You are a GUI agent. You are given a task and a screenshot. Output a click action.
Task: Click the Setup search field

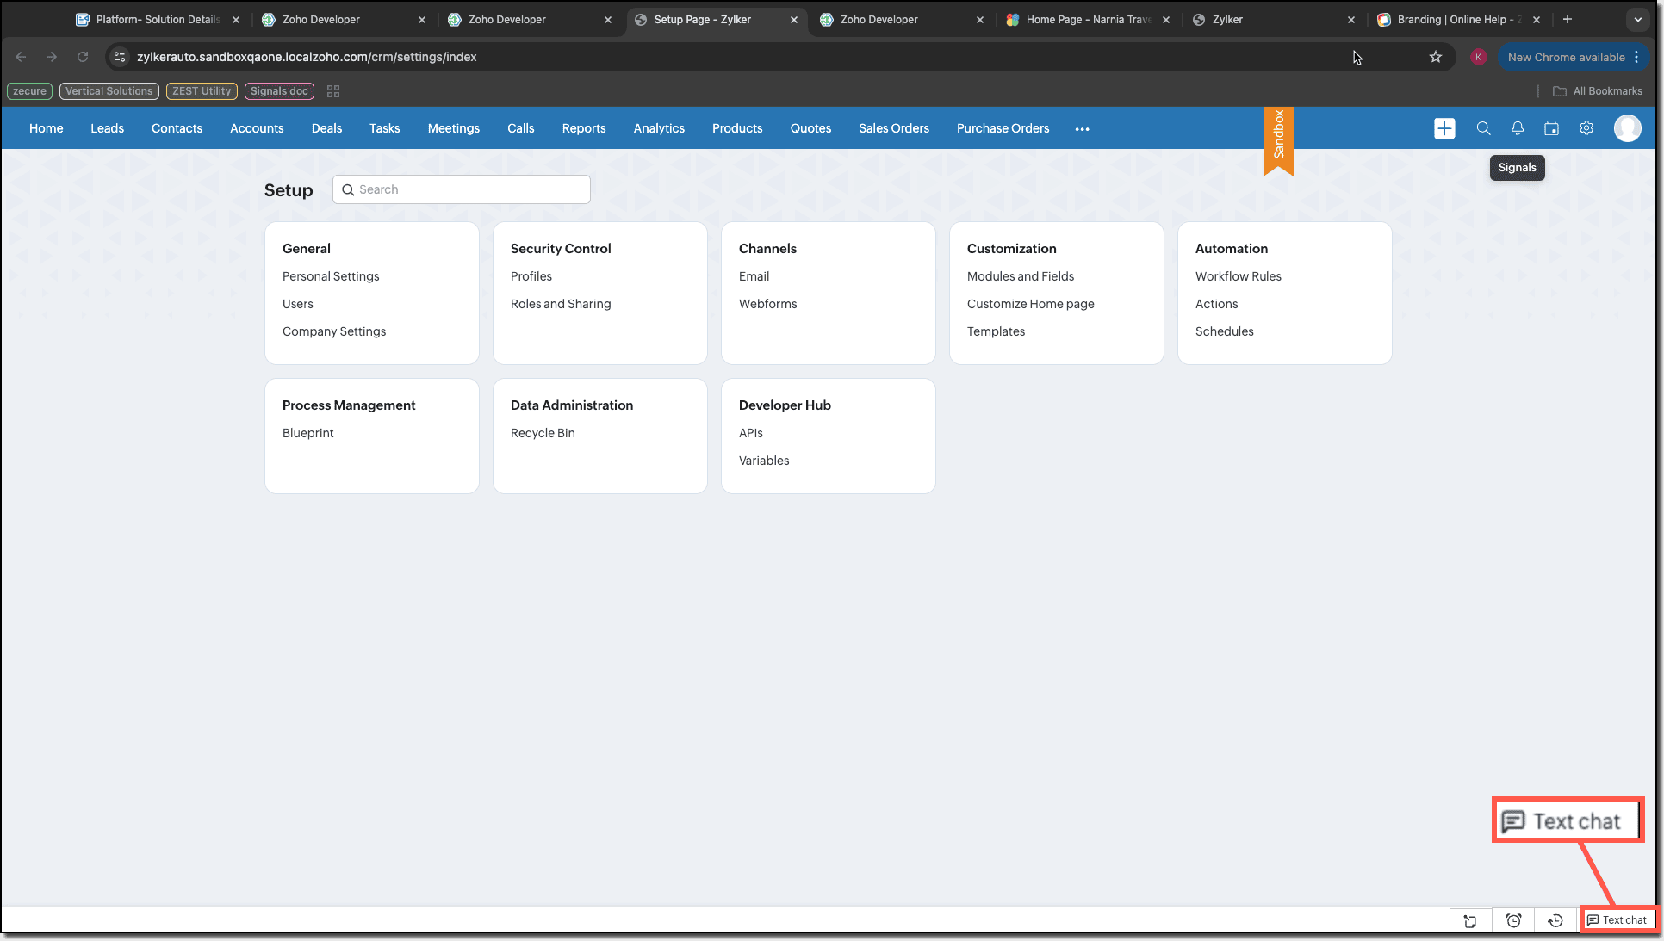[x=462, y=189]
